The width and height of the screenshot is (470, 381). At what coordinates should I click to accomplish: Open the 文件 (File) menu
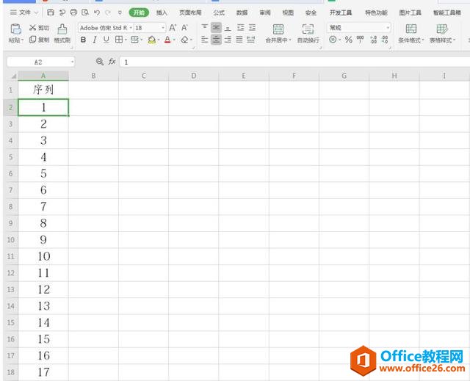pos(24,12)
